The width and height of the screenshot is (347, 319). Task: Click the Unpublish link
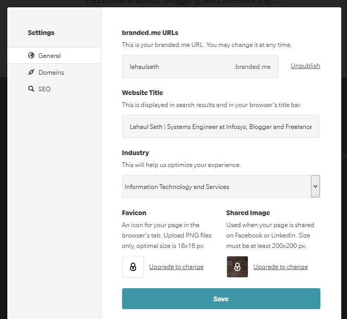(x=305, y=66)
